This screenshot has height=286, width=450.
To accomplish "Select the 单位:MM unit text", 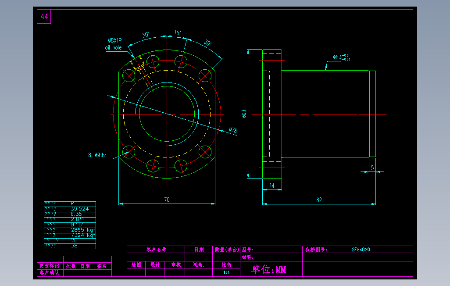I will click(x=269, y=269).
